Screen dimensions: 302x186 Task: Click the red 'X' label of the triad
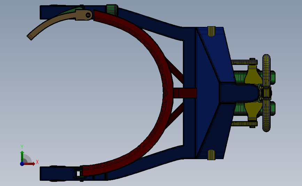(37, 162)
